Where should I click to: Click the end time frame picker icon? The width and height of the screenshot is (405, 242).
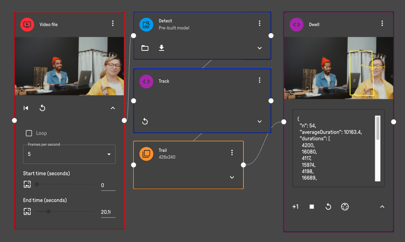pyautogui.click(x=27, y=211)
